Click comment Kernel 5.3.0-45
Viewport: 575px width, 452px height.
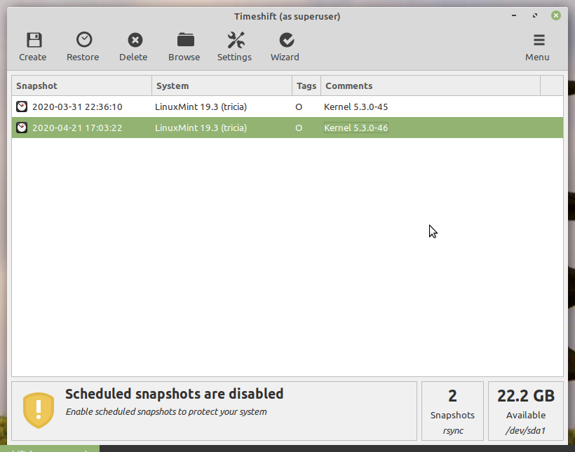click(x=356, y=107)
